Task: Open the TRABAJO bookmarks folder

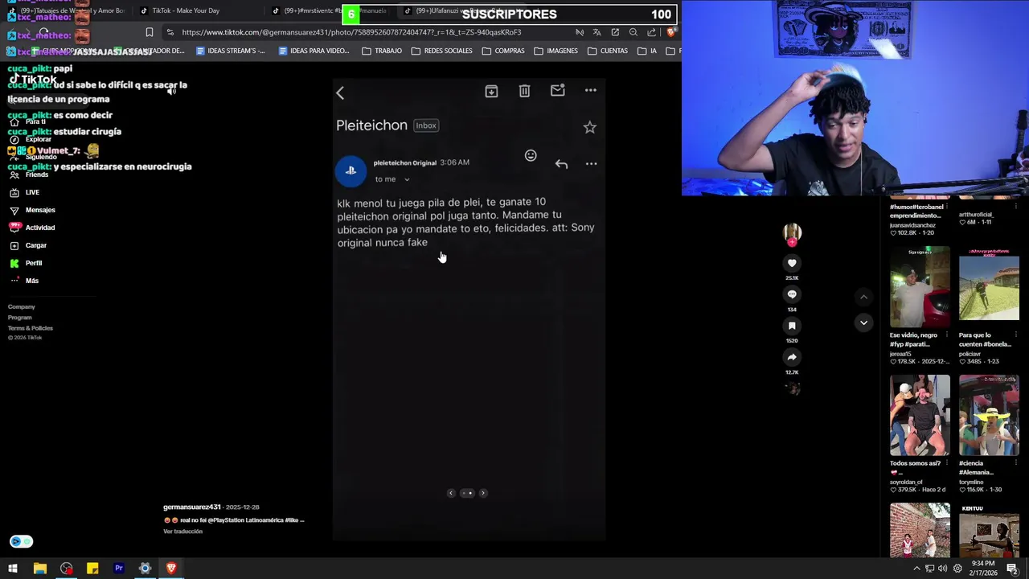Action: pyautogui.click(x=382, y=51)
